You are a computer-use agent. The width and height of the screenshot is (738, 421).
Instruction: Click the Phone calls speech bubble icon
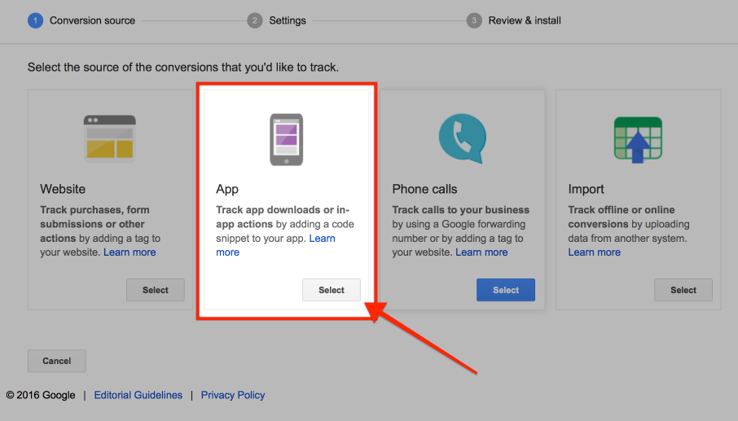point(462,138)
